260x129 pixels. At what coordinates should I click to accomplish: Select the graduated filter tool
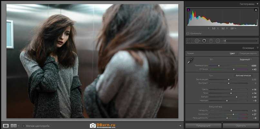coord(211,41)
